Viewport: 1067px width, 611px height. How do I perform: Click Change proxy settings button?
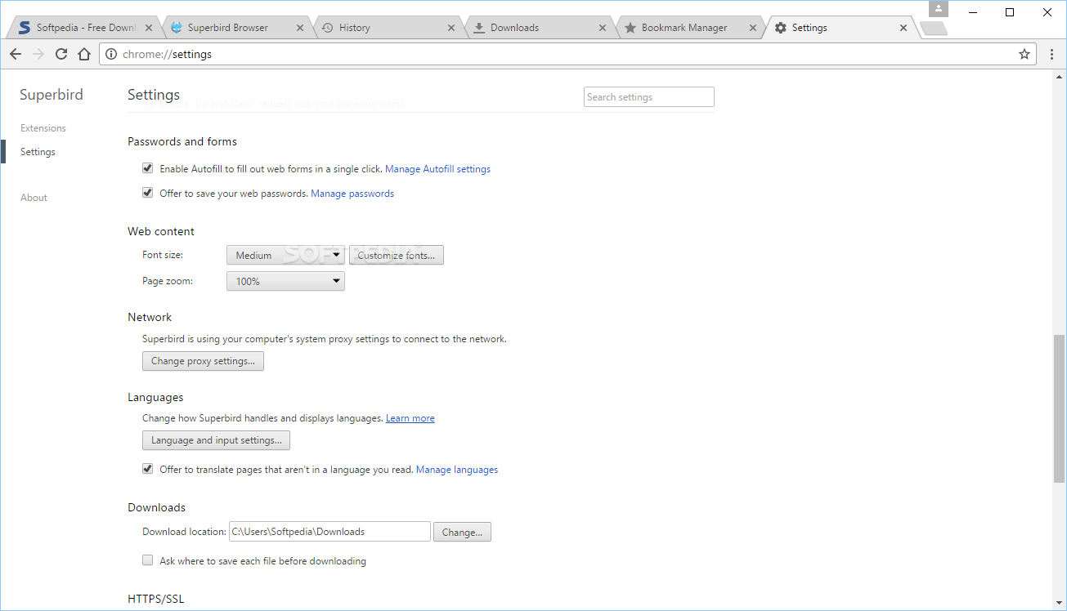tap(203, 361)
